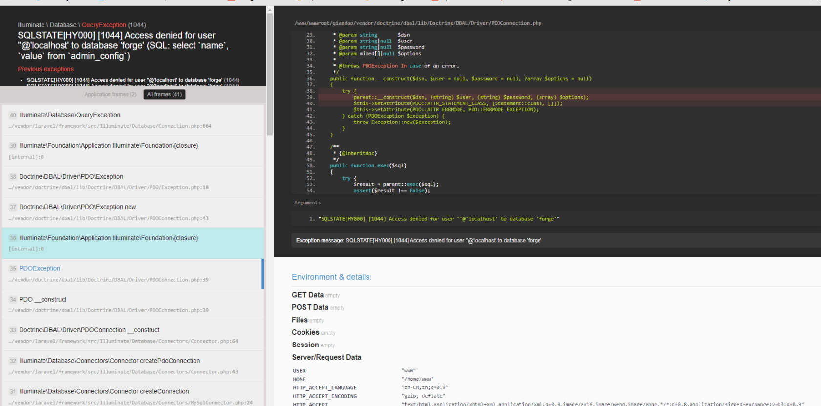Open frame 40 Illuminate\Database\QueryException
Image resolution: width=821 pixels, height=406 pixels.
[133, 120]
